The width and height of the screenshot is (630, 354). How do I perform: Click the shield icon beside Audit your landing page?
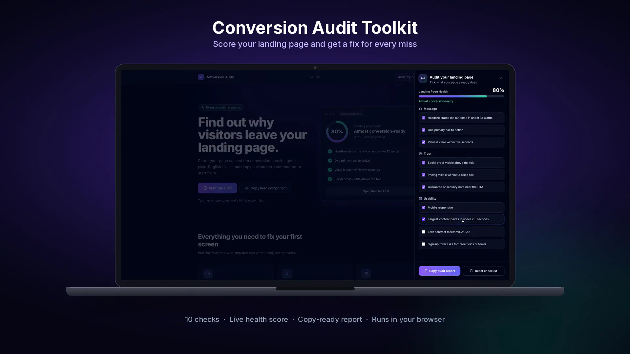(423, 79)
